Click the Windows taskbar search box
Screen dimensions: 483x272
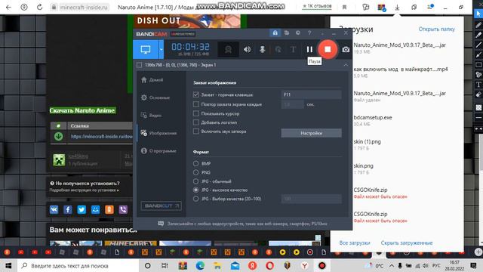click(x=78, y=265)
